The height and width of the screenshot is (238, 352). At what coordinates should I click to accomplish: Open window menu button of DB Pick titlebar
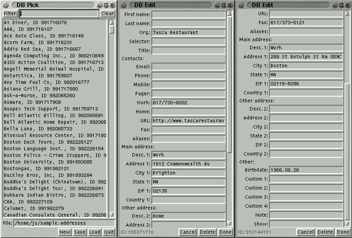pos(5,5)
